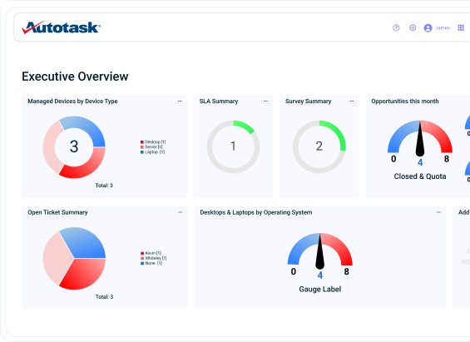The image size is (470, 342).
Task: Click the Total: 3 under Open Ticket pie
Action: tap(104, 297)
